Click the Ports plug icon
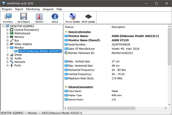The width and height of the screenshot is (172, 115). (11, 65)
